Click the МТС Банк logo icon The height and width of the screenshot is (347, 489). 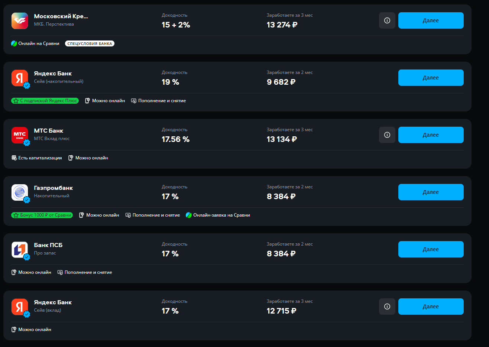pyautogui.click(x=20, y=135)
